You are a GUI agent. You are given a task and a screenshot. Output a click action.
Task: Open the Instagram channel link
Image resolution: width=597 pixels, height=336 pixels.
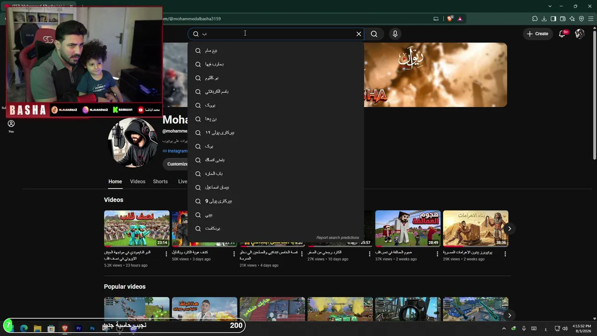pos(175,151)
